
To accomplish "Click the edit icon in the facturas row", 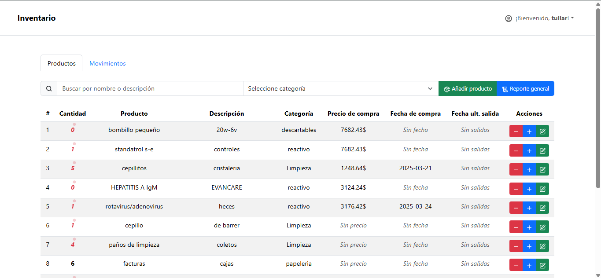I will 542,265.
